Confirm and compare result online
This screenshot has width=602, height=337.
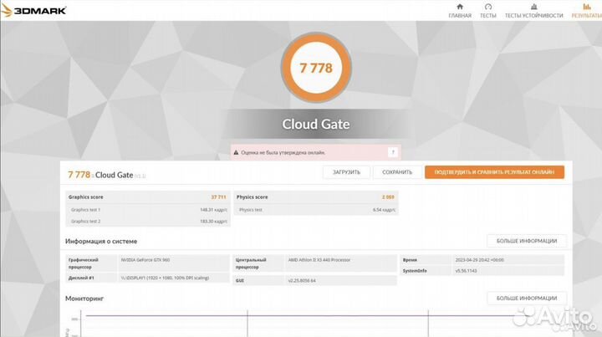tap(494, 172)
